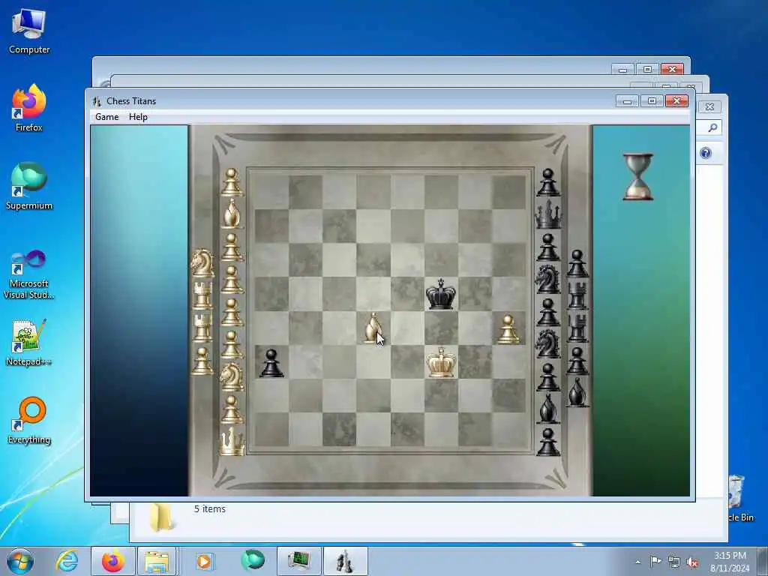Minimize the Chess Titans window

(628, 101)
